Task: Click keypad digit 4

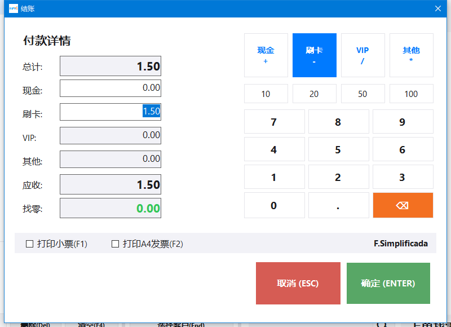Action: click(274, 149)
